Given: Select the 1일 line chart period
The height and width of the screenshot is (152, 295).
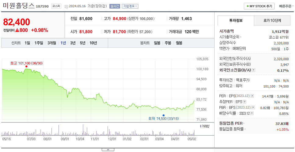Looking at the screenshot, I should point(27,43).
